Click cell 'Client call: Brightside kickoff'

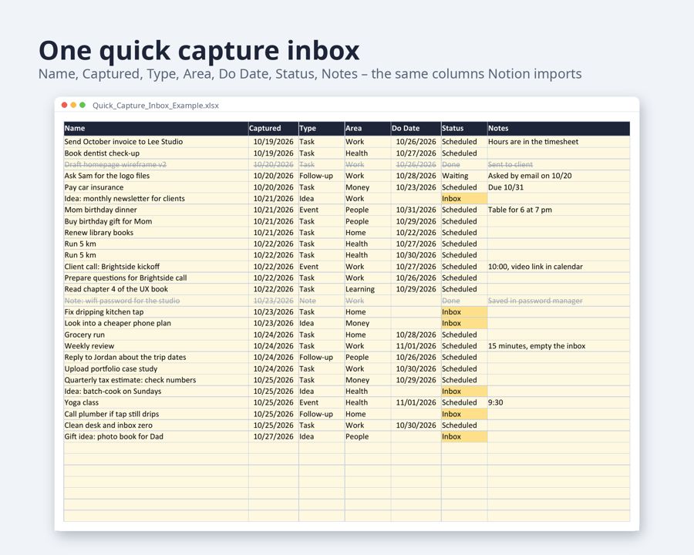click(157, 267)
